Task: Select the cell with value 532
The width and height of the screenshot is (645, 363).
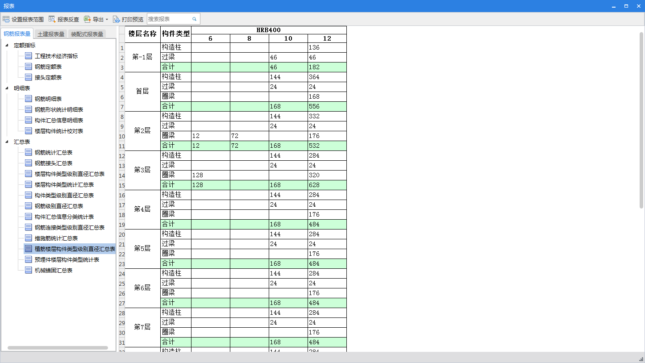Action: (x=327, y=146)
